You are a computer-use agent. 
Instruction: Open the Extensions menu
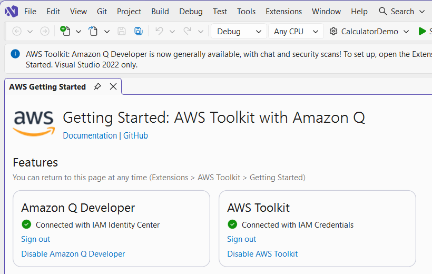pyautogui.click(x=283, y=11)
